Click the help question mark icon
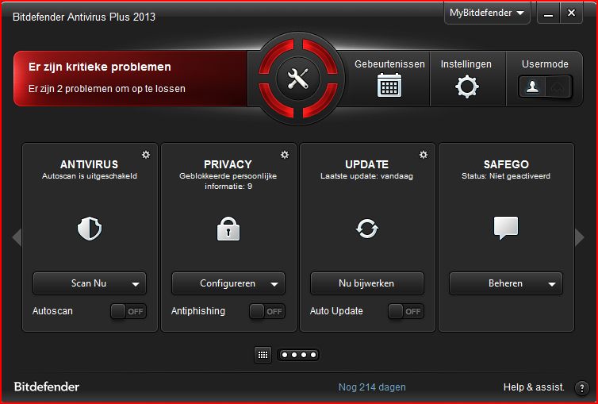The height and width of the screenshot is (404, 598). [581, 388]
